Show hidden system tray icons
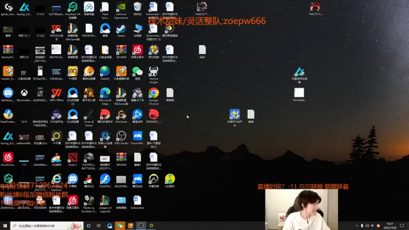Image resolution: width=409 pixels, height=230 pixels. (x=357, y=226)
